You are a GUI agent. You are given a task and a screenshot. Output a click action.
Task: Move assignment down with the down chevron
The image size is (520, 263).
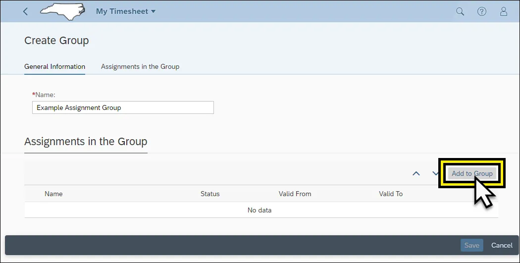[x=435, y=173]
